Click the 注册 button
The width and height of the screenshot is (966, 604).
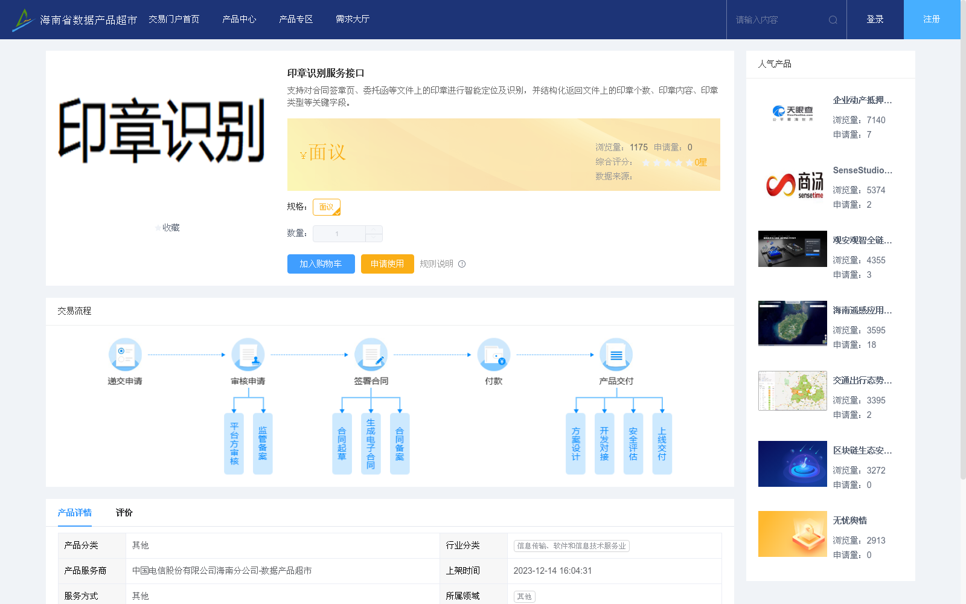point(932,19)
